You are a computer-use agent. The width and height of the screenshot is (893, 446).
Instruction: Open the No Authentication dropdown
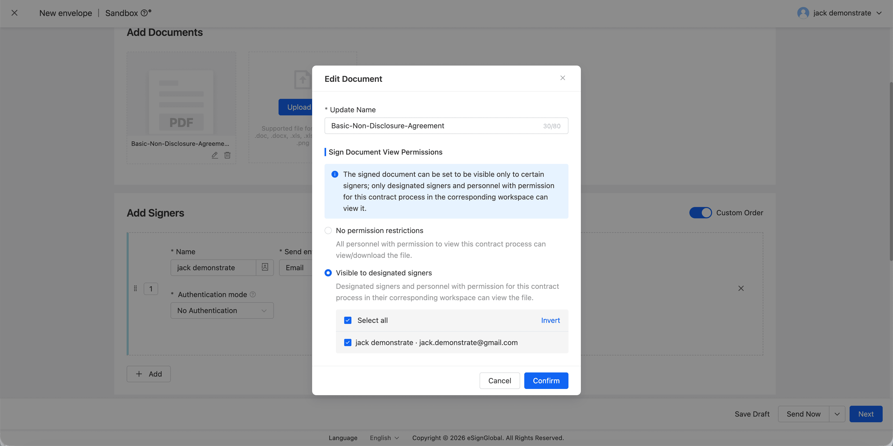[222, 310]
